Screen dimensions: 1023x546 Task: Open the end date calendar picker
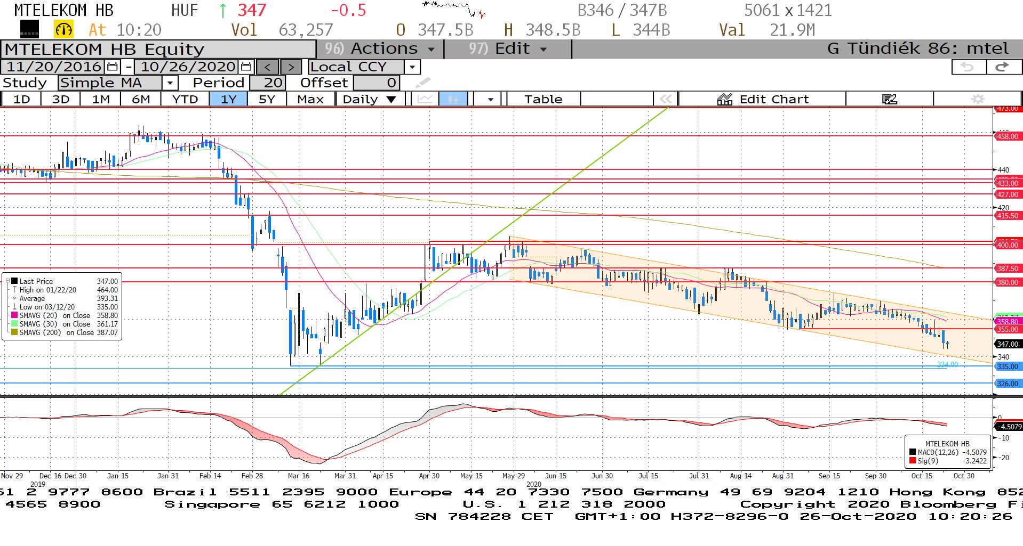(246, 67)
